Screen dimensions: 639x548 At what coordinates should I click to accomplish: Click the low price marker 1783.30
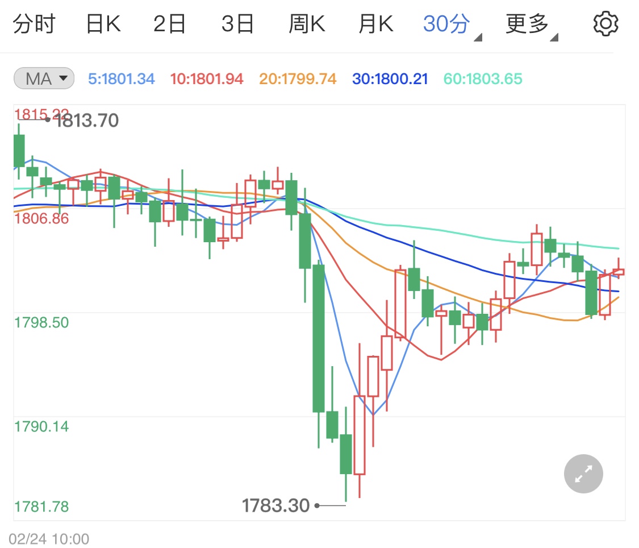[275, 505]
